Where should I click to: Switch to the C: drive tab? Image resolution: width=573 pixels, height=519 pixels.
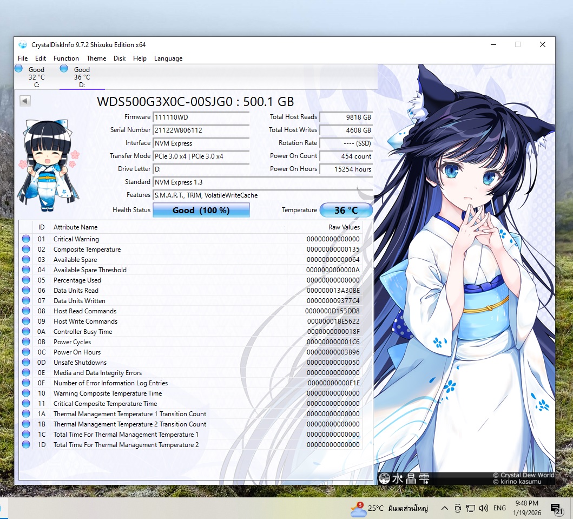pyautogui.click(x=36, y=77)
